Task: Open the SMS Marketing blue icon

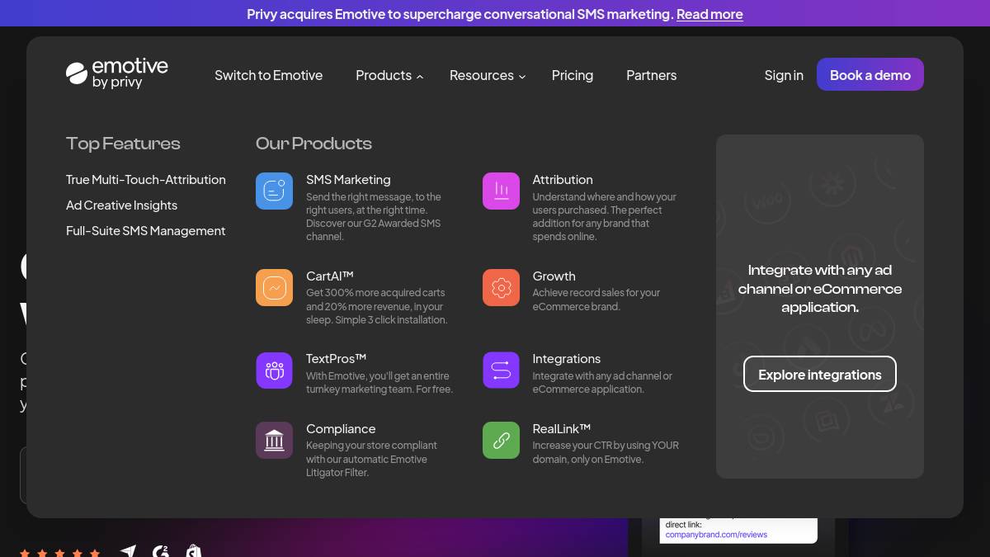Action: 274,191
